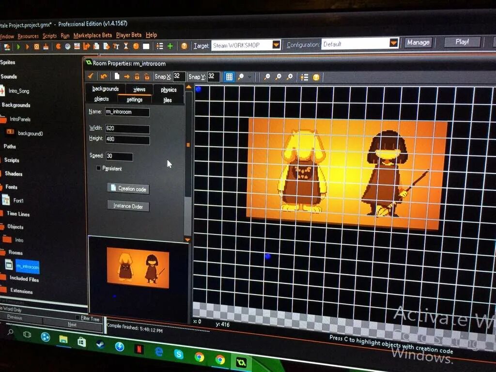Open the Run menu
This screenshot has width=496, height=372.
[x=65, y=36]
